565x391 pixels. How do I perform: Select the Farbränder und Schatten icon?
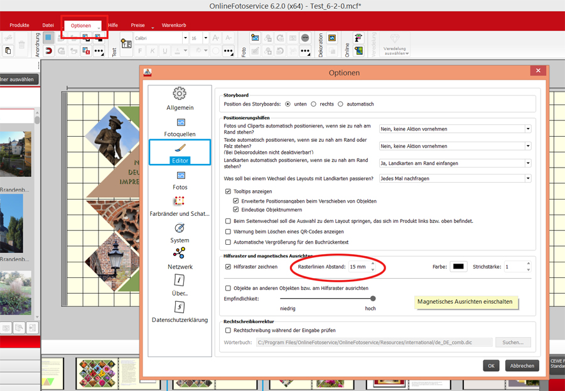(x=180, y=201)
